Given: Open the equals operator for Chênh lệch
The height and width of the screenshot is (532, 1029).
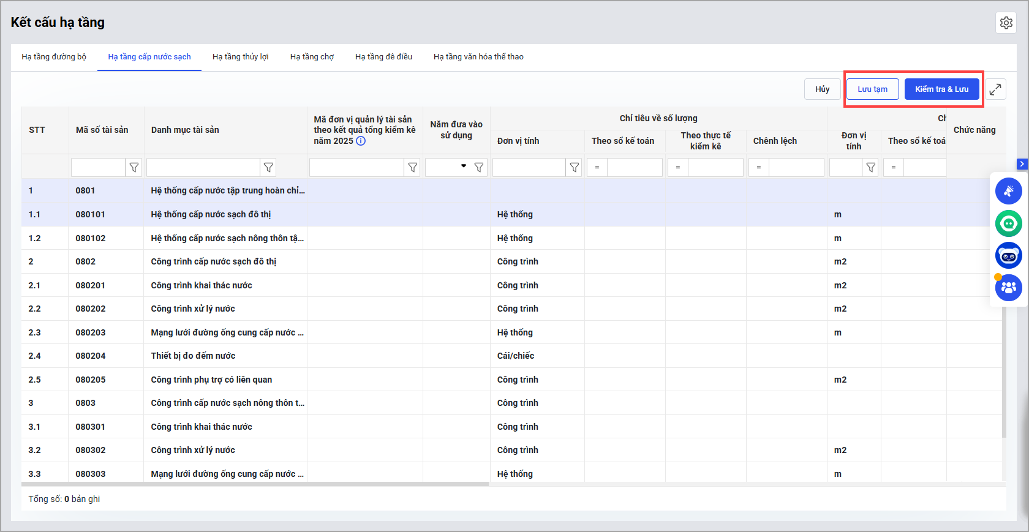Looking at the screenshot, I should point(758,167).
